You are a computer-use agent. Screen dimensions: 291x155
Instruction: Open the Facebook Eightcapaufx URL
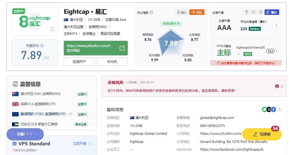pyautogui.click(x=232, y=149)
